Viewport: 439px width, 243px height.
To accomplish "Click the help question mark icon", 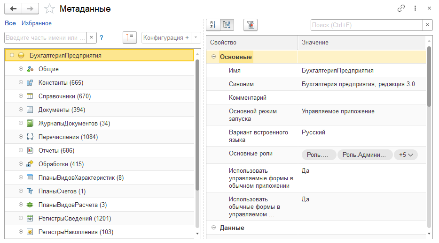I will point(102,37).
